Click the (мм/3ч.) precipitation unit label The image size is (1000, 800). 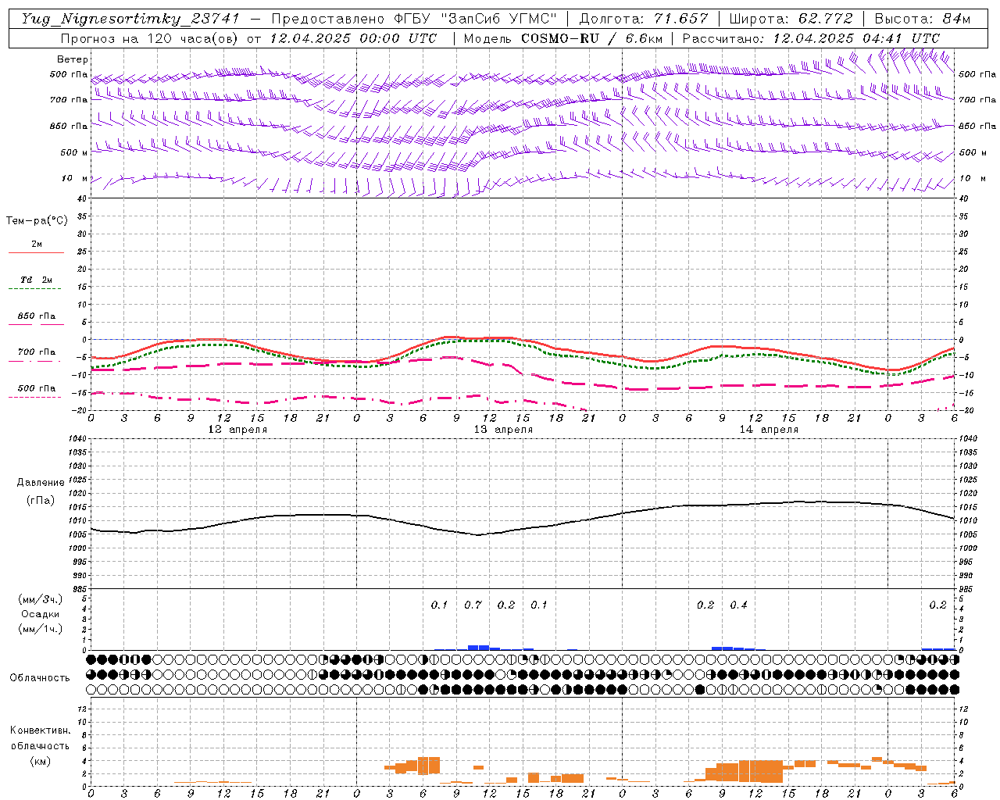pyautogui.click(x=41, y=599)
